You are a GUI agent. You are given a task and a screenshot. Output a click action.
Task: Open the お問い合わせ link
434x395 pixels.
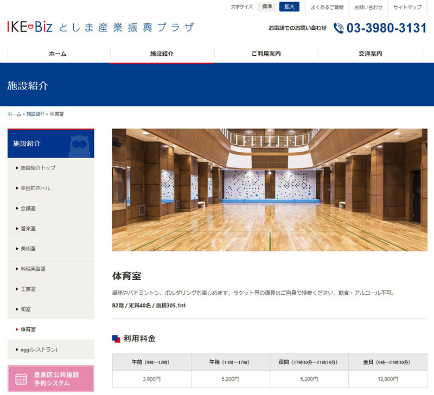pyautogui.click(x=368, y=7)
